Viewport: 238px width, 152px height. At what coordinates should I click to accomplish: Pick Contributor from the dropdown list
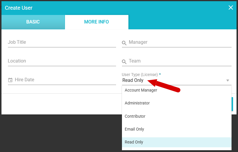[x=135, y=116]
